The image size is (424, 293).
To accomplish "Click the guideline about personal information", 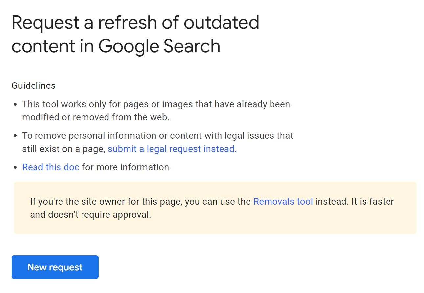I will coord(157,142).
